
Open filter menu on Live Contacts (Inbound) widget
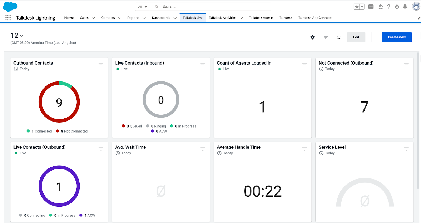click(203, 65)
